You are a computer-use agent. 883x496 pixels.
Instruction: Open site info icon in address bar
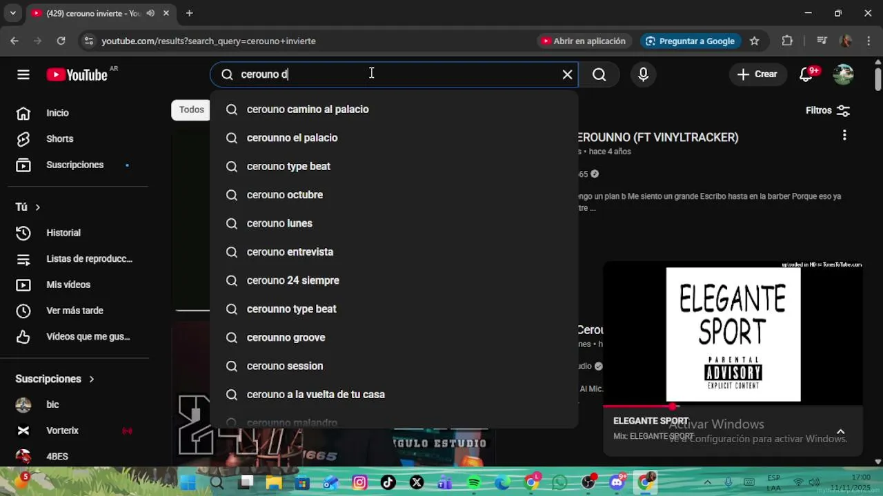click(x=88, y=41)
